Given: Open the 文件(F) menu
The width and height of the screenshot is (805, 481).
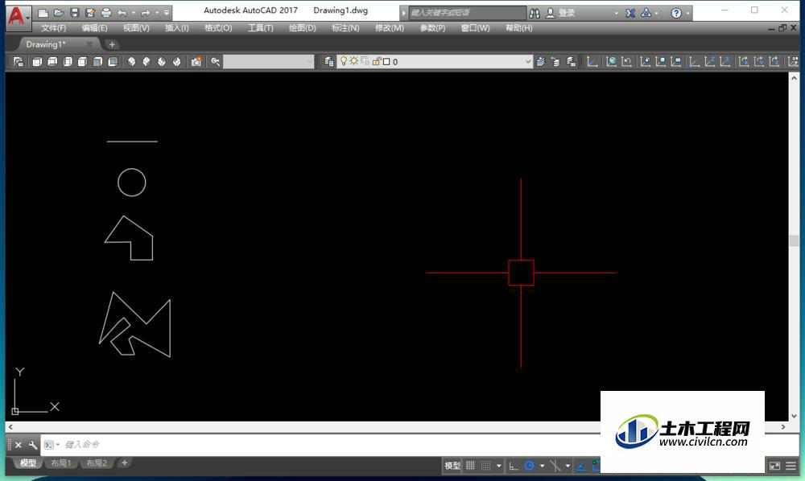Looking at the screenshot, I should pyautogui.click(x=53, y=27).
